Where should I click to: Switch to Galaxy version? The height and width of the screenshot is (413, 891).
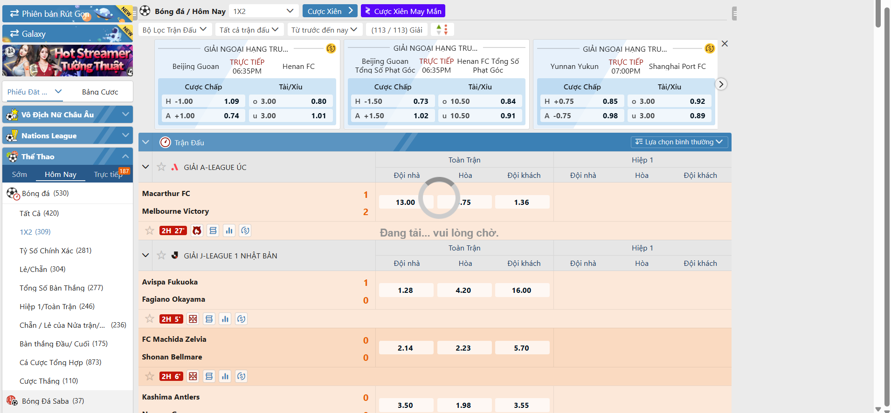68,34
